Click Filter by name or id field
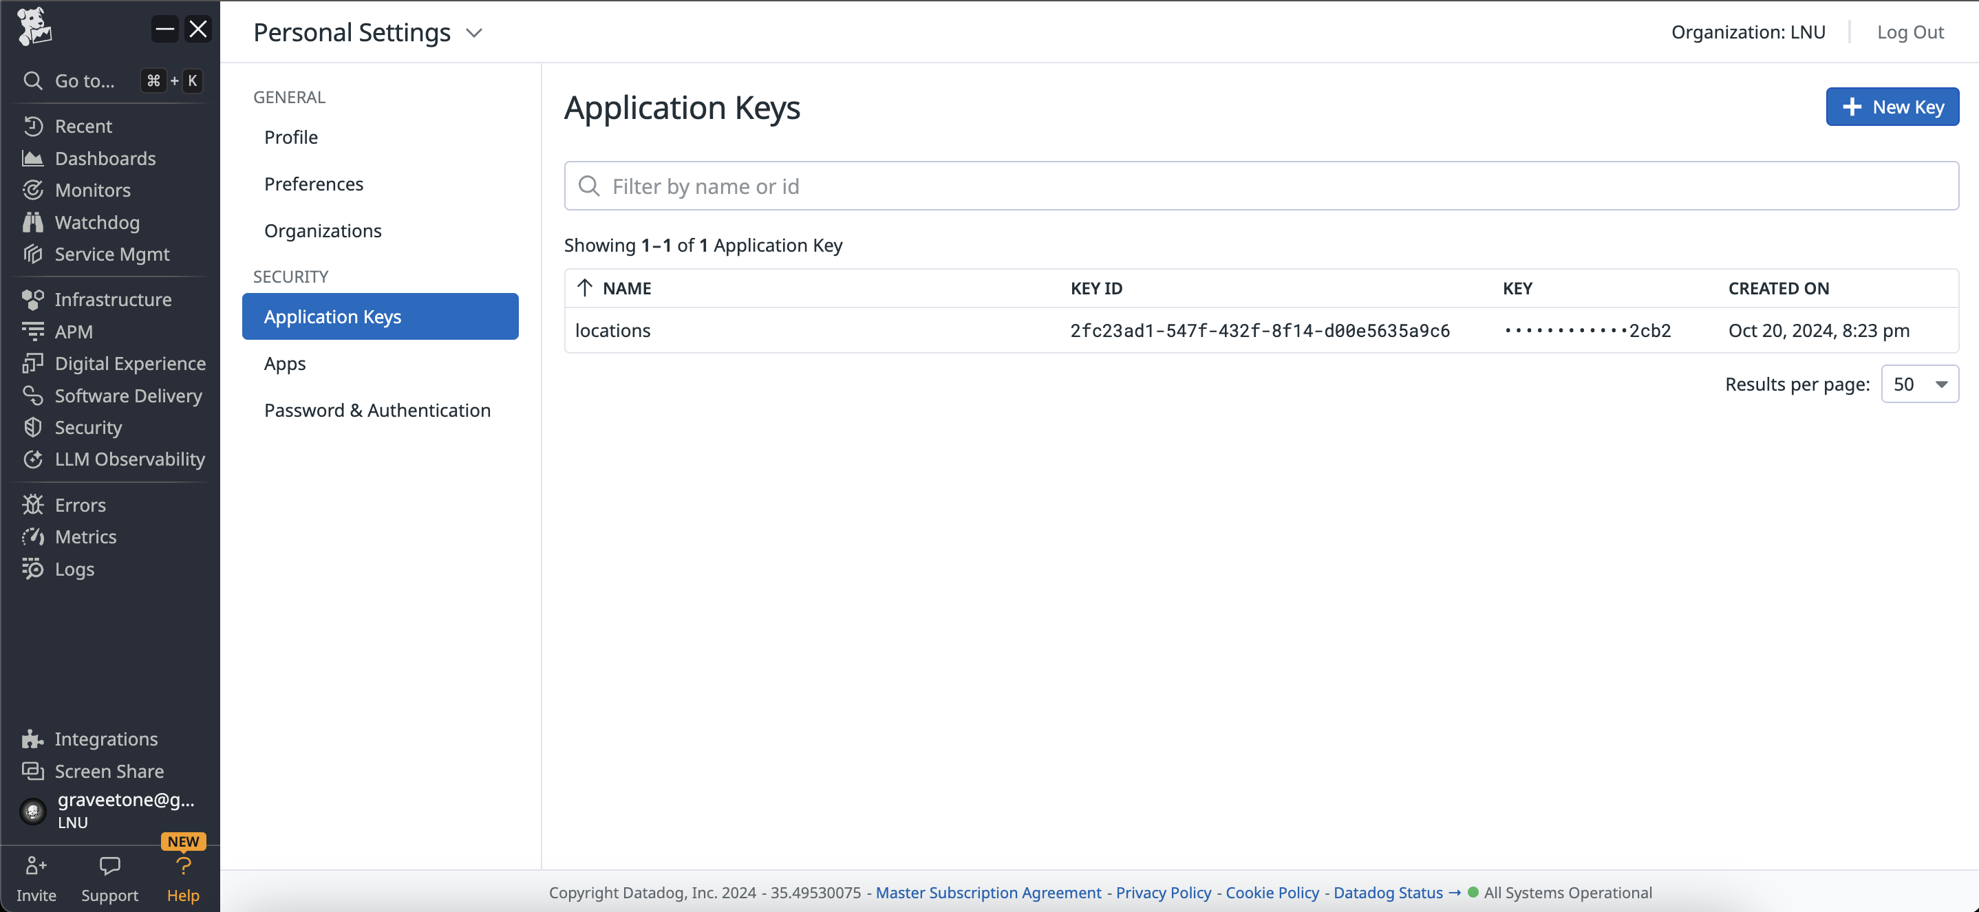Screen dimensions: 1979x912 click(1260, 186)
